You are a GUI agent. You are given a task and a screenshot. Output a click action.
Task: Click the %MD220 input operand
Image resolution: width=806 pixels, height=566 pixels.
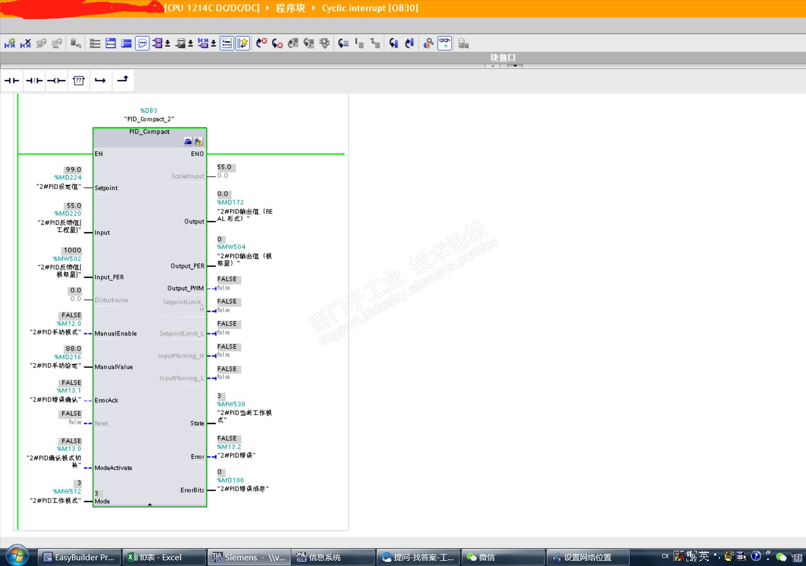(68, 213)
